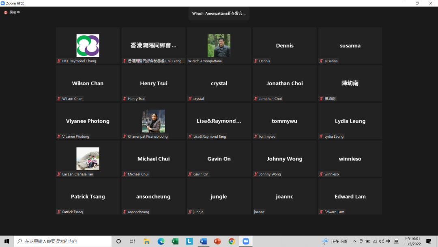Open PowerPoint from the taskbar
438x247 pixels.
pyautogui.click(x=217, y=241)
